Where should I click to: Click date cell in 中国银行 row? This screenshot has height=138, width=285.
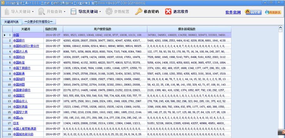click(54, 40)
